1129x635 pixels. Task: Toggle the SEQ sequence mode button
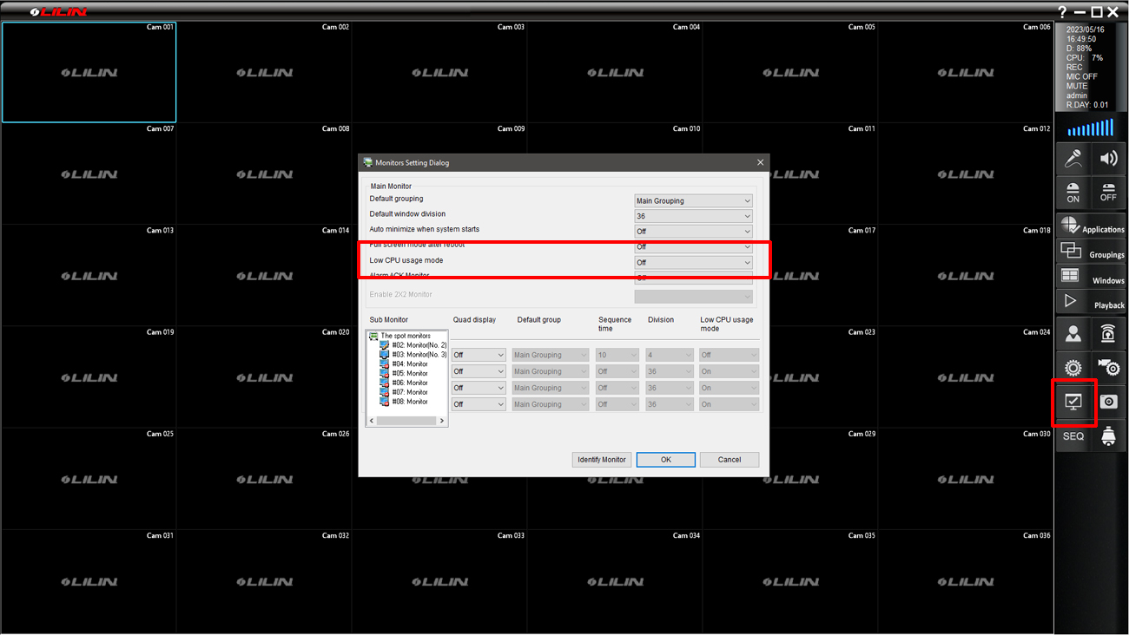(1073, 436)
